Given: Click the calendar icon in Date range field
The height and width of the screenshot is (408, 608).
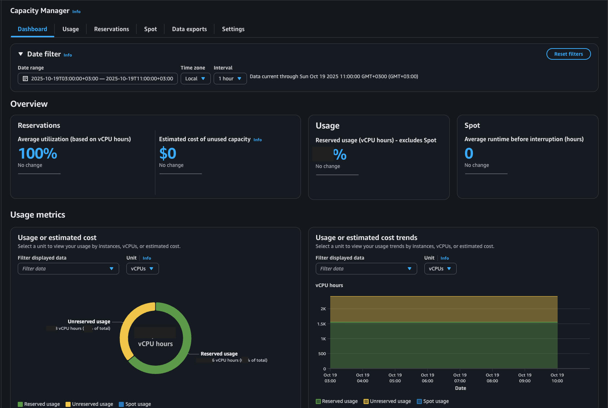Looking at the screenshot, I should tap(25, 79).
